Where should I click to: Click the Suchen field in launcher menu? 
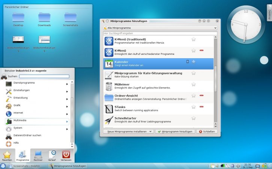[44, 76]
